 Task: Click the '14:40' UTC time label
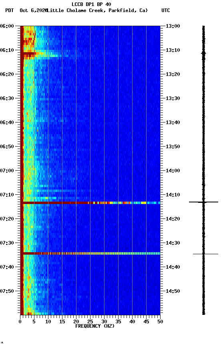tap(173, 267)
